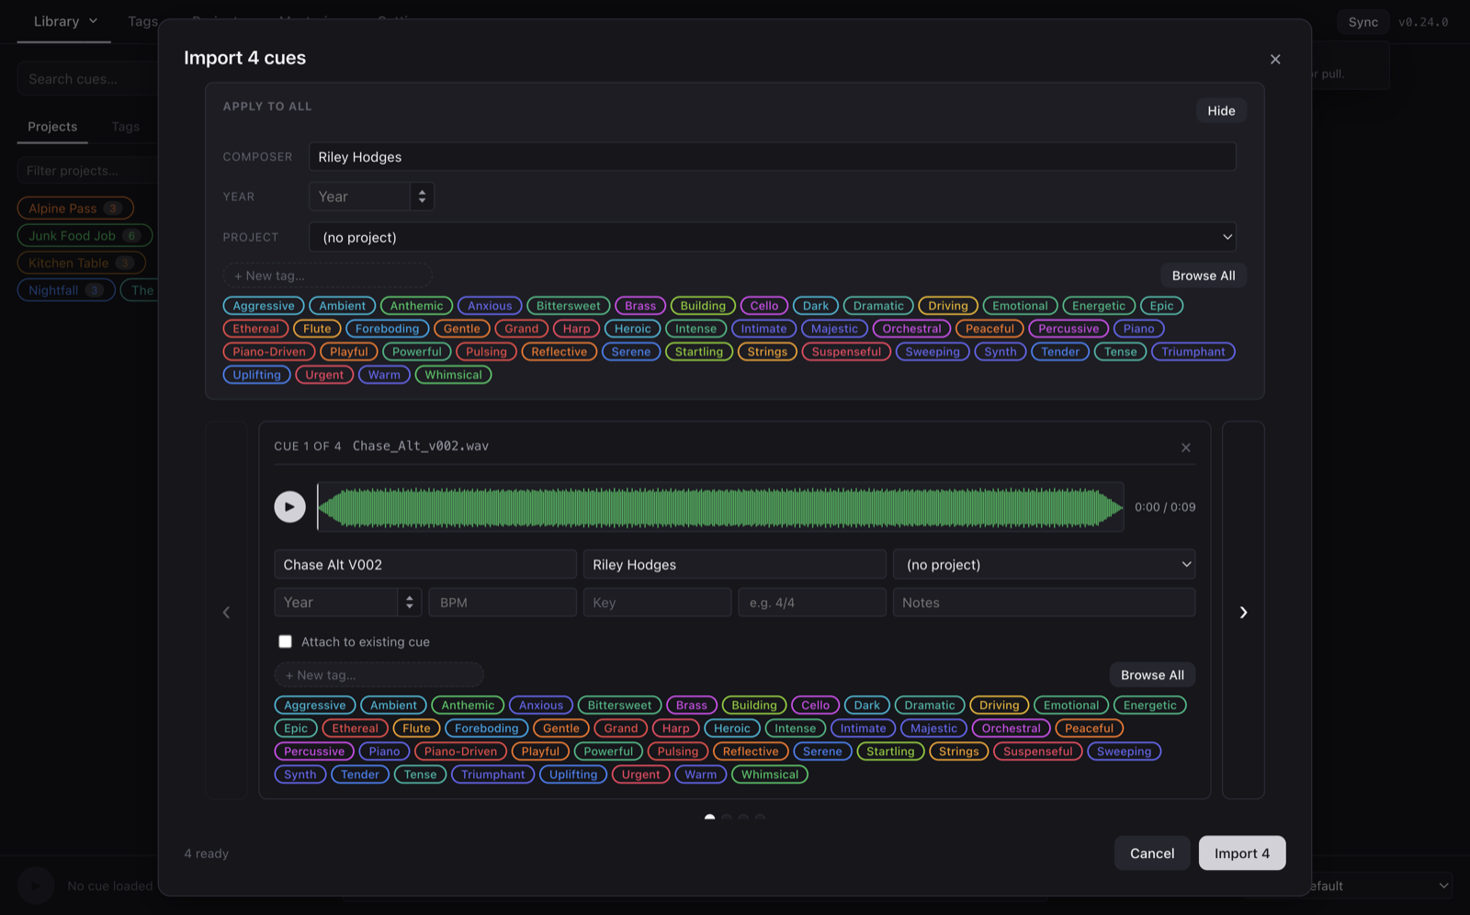Toggle the Heroic tag in Apply to All

632,329
